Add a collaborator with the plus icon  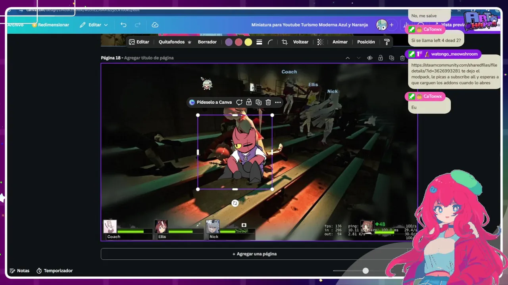(x=391, y=25)
